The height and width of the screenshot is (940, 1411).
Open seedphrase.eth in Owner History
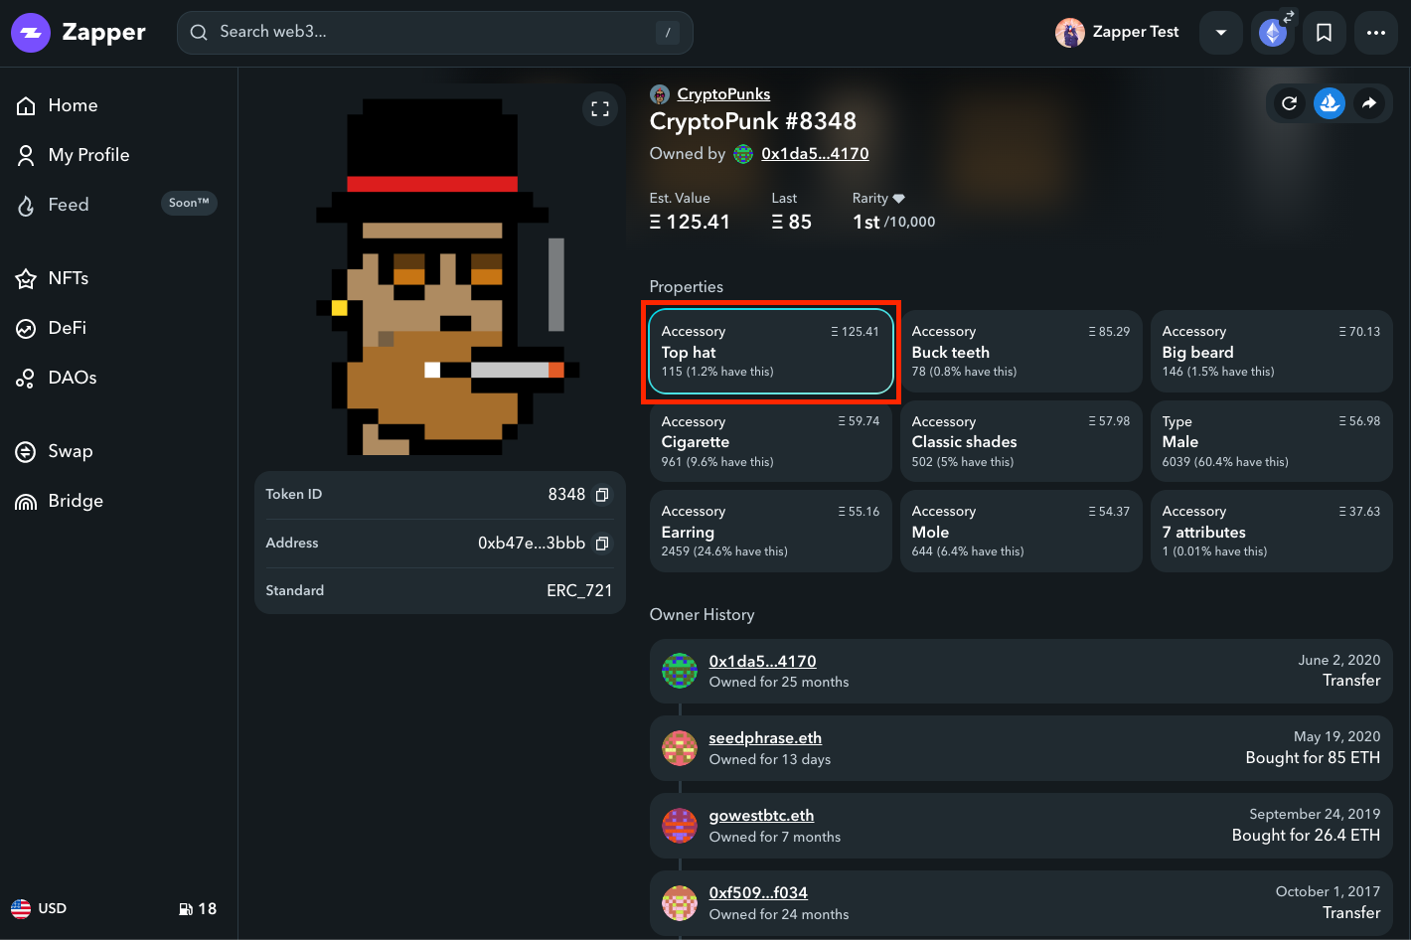[x=765, y=738]
